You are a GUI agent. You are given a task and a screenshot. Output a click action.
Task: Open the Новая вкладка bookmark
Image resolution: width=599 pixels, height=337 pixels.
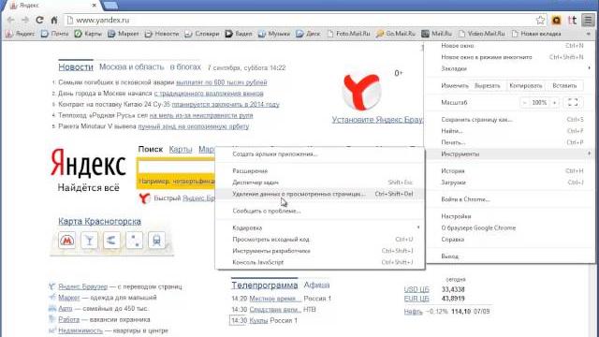coord(536,34)
